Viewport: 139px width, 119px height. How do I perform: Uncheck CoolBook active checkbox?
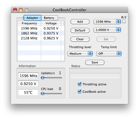[x=80, y=92]
